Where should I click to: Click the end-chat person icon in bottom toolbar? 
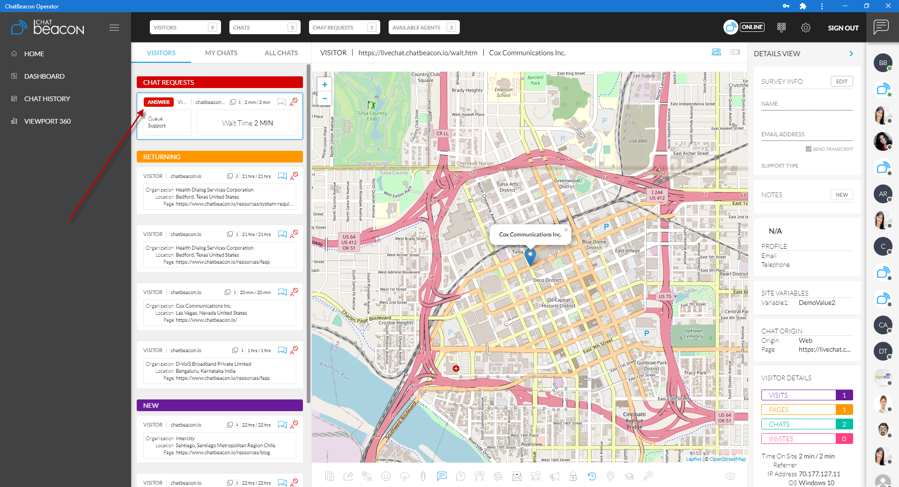(648, 476)
